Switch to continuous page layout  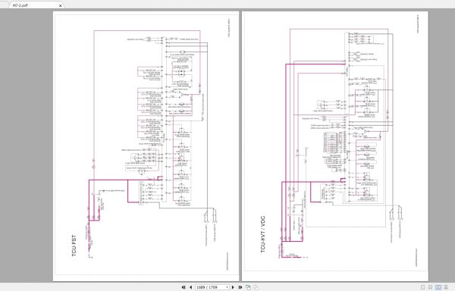point(430,287)
